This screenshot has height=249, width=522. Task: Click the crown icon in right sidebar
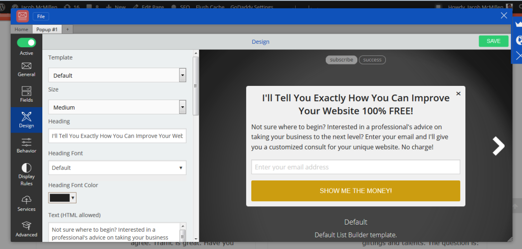pyautogui.click(x=518, y=24)
